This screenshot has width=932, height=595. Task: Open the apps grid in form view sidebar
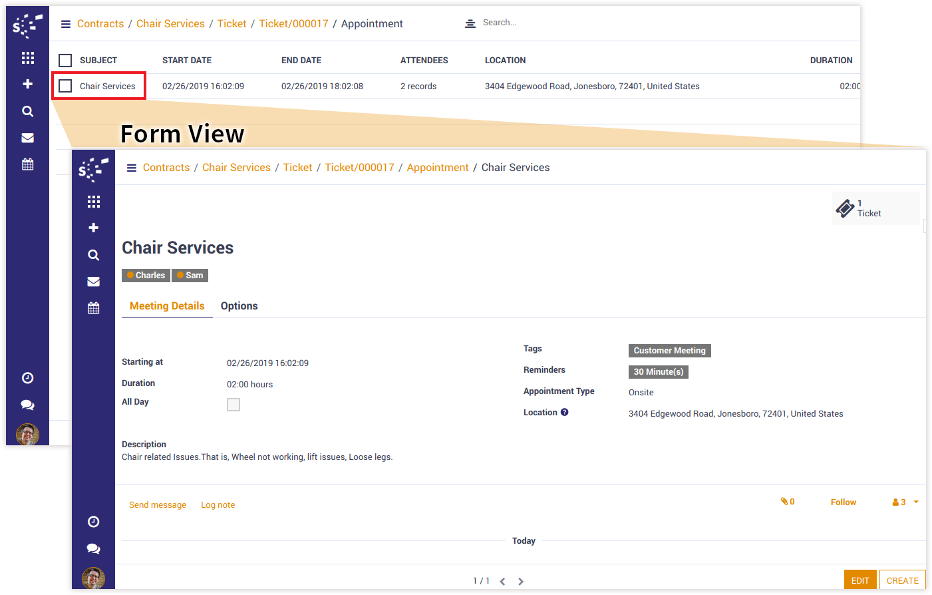(x=94, y=202)
